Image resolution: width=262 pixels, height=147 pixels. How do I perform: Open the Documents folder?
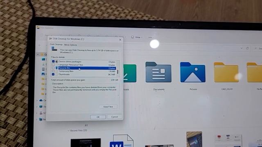[x=158, y=72]
